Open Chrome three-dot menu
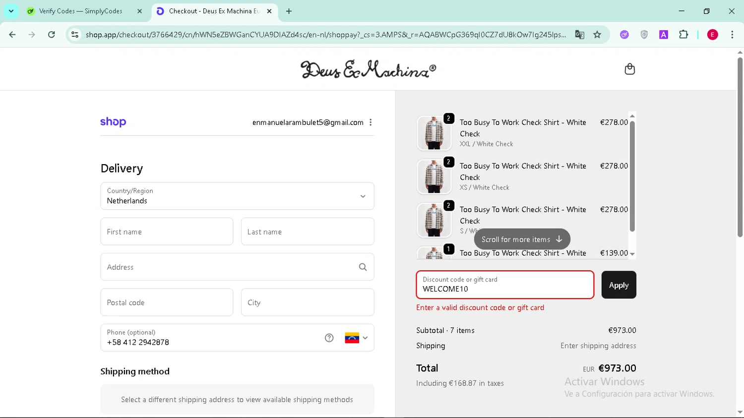This screenshot has height=418, width=744. [732, 35]
